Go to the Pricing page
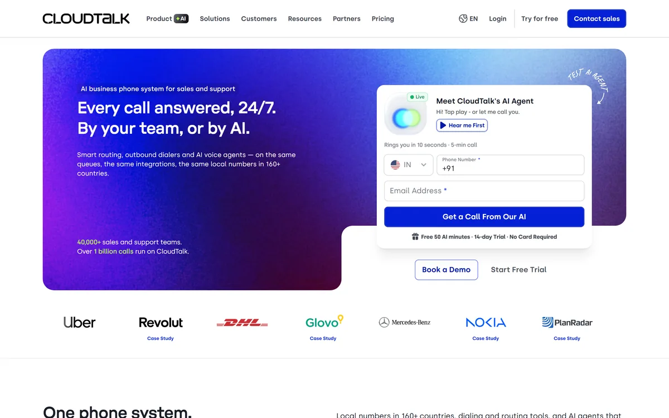This screenshot has height=418, width=669. coord(382,18)
